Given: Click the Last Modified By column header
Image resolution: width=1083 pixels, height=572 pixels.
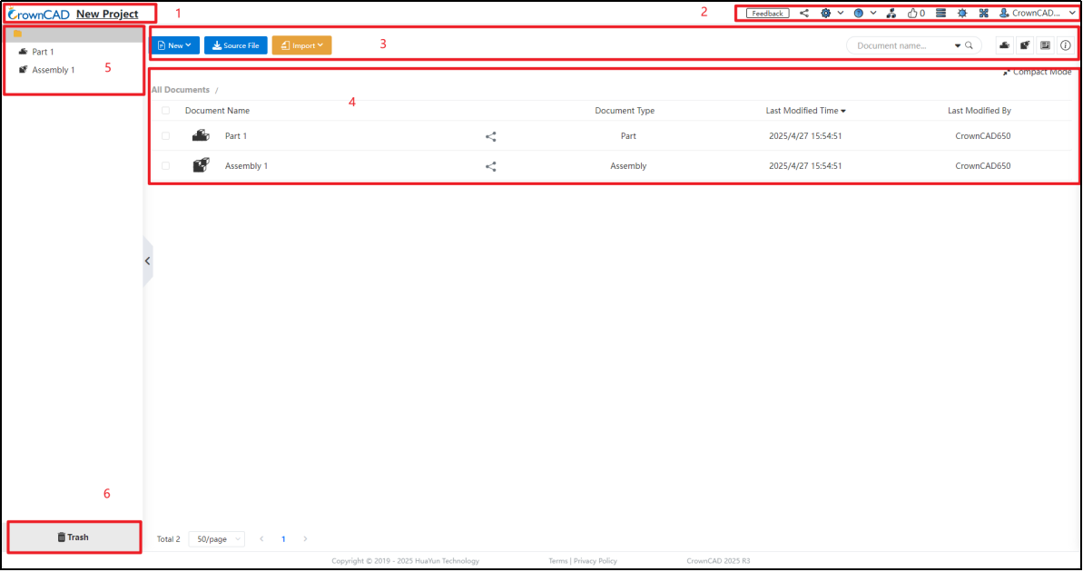Looking at the screenshot, I should click(x=980, y=111).
